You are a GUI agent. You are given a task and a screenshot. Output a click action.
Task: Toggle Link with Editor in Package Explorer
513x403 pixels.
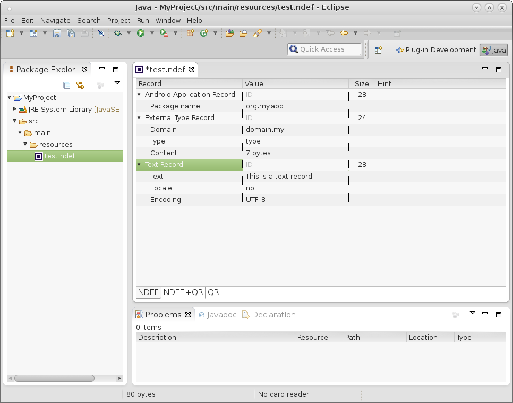pos(80,85)
